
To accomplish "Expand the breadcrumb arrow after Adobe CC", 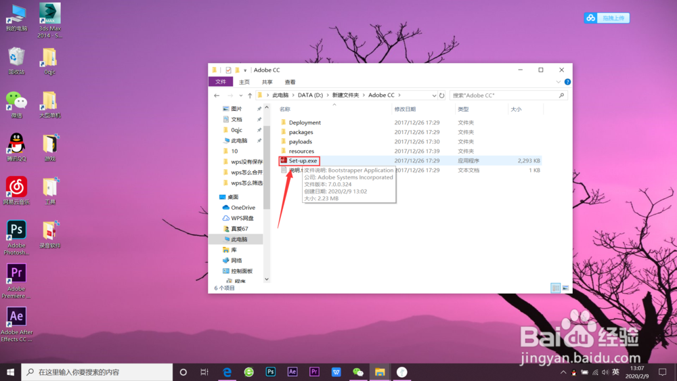I will click(399, 95).
